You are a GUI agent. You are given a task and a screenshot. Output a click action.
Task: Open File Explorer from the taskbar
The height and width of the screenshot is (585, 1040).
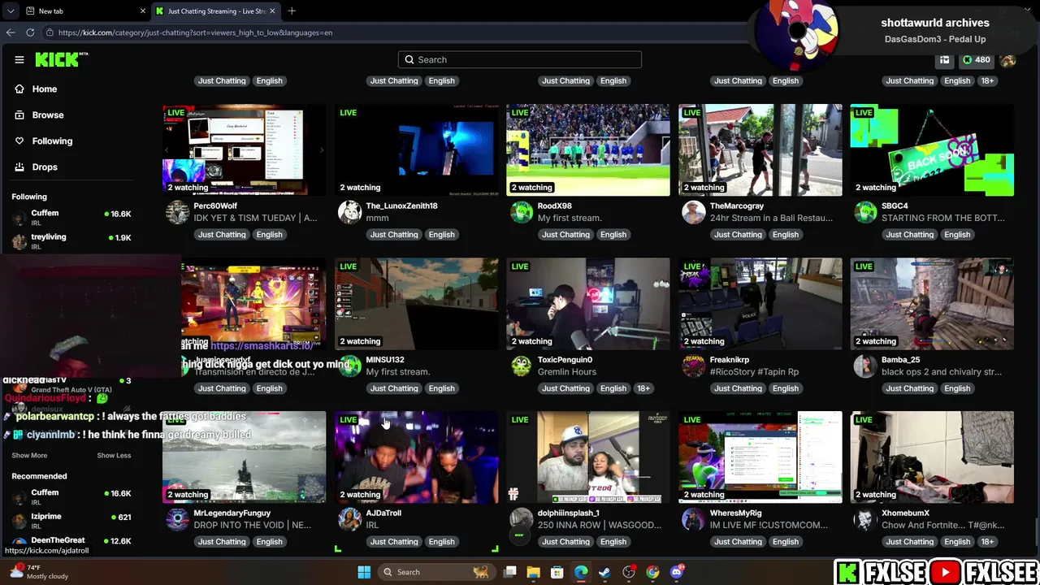click(533, 572)
